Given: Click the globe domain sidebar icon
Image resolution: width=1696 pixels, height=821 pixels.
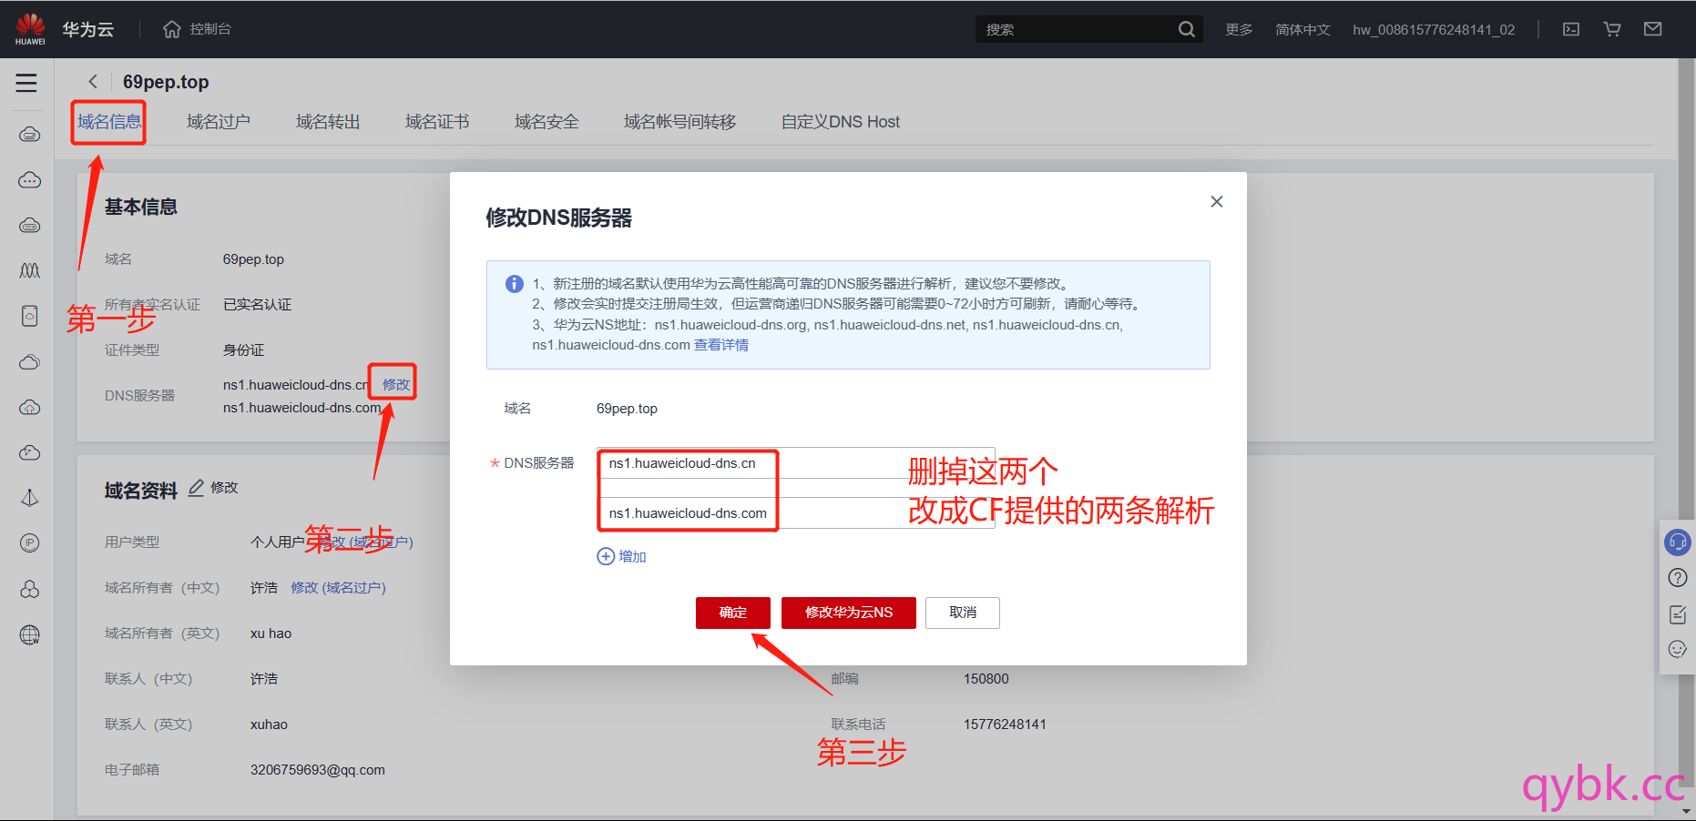Looking at the screenshot, I should tap(30, 634).
